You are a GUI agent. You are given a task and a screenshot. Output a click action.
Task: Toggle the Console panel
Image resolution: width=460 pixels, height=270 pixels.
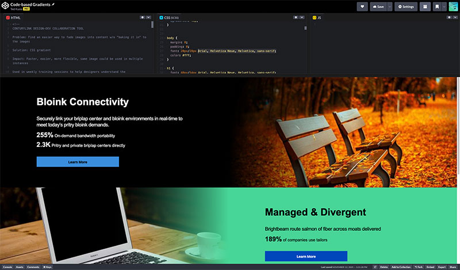pyautogui.click(x=7, y=267)
